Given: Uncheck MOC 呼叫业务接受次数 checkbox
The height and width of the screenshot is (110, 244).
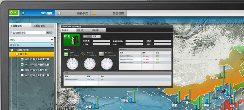Looking at the screenshot, I should (22, 65).
